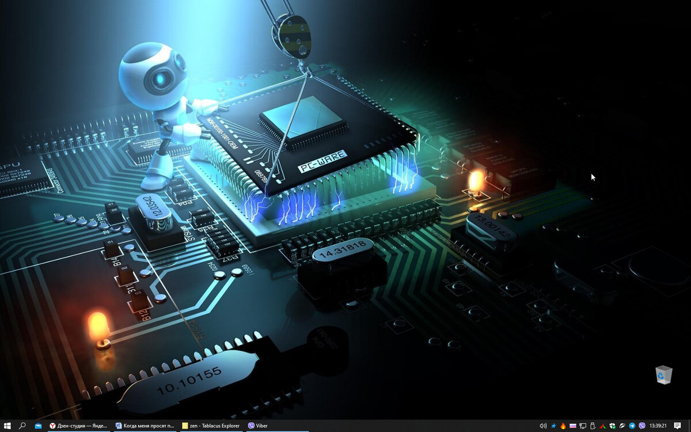Click the network computer tray icon
Viewport: 691px width, 432px height.
tap(583, 426)
